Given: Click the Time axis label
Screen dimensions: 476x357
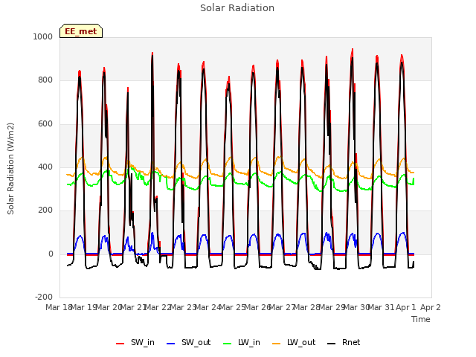Looking at the screenshot, I should [421, 319].
